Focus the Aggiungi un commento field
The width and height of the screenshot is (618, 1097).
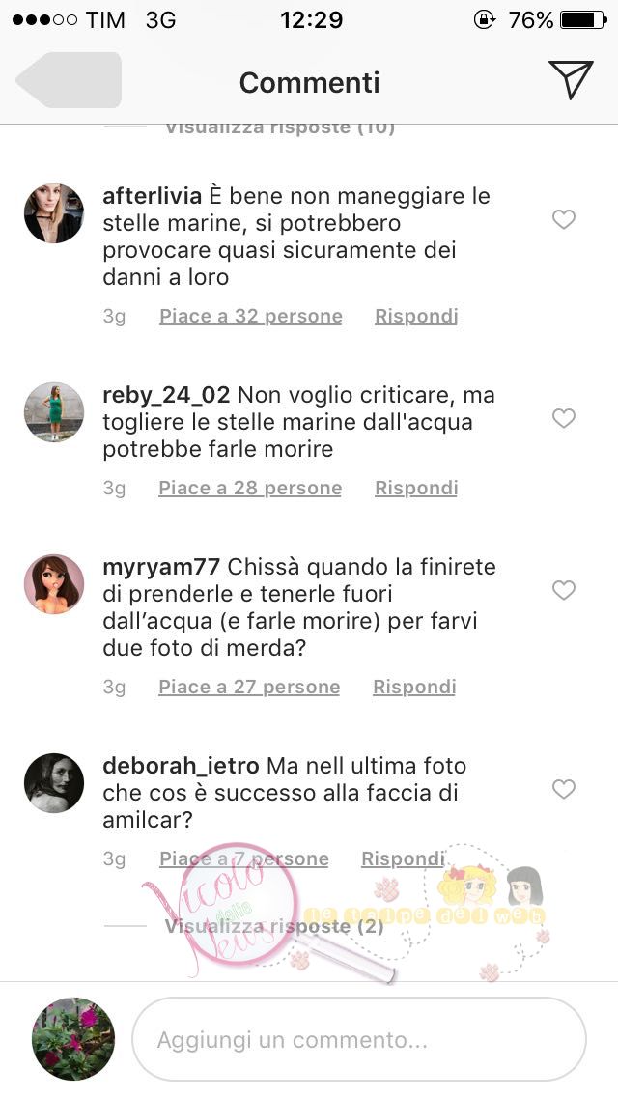point(359,1039)
